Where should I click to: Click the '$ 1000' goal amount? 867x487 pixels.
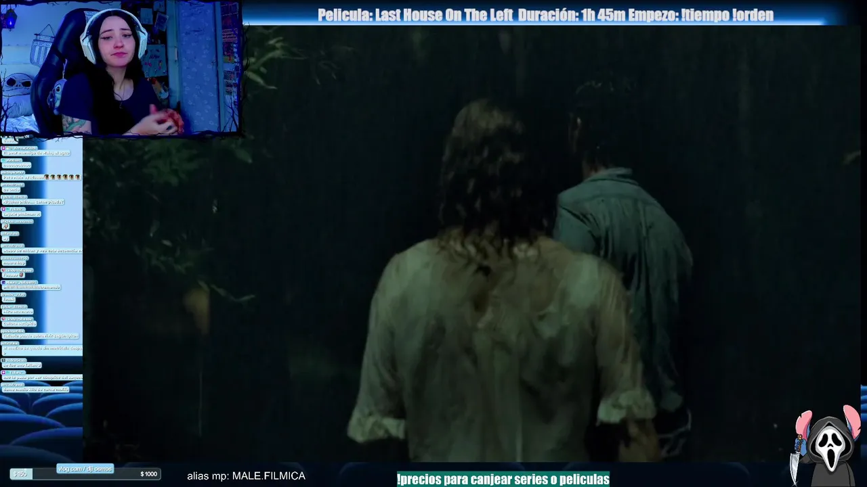148,474
